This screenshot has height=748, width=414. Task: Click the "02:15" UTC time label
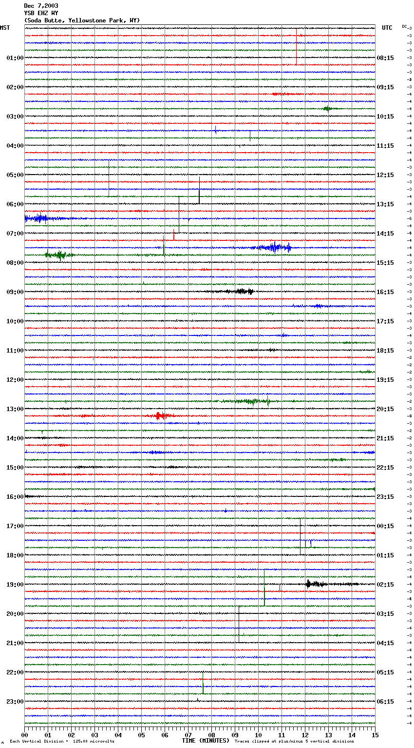(x=385, y=585)
